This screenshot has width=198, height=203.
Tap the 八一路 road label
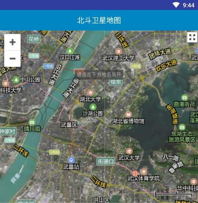pyautogui.click(x=171, y=157)
